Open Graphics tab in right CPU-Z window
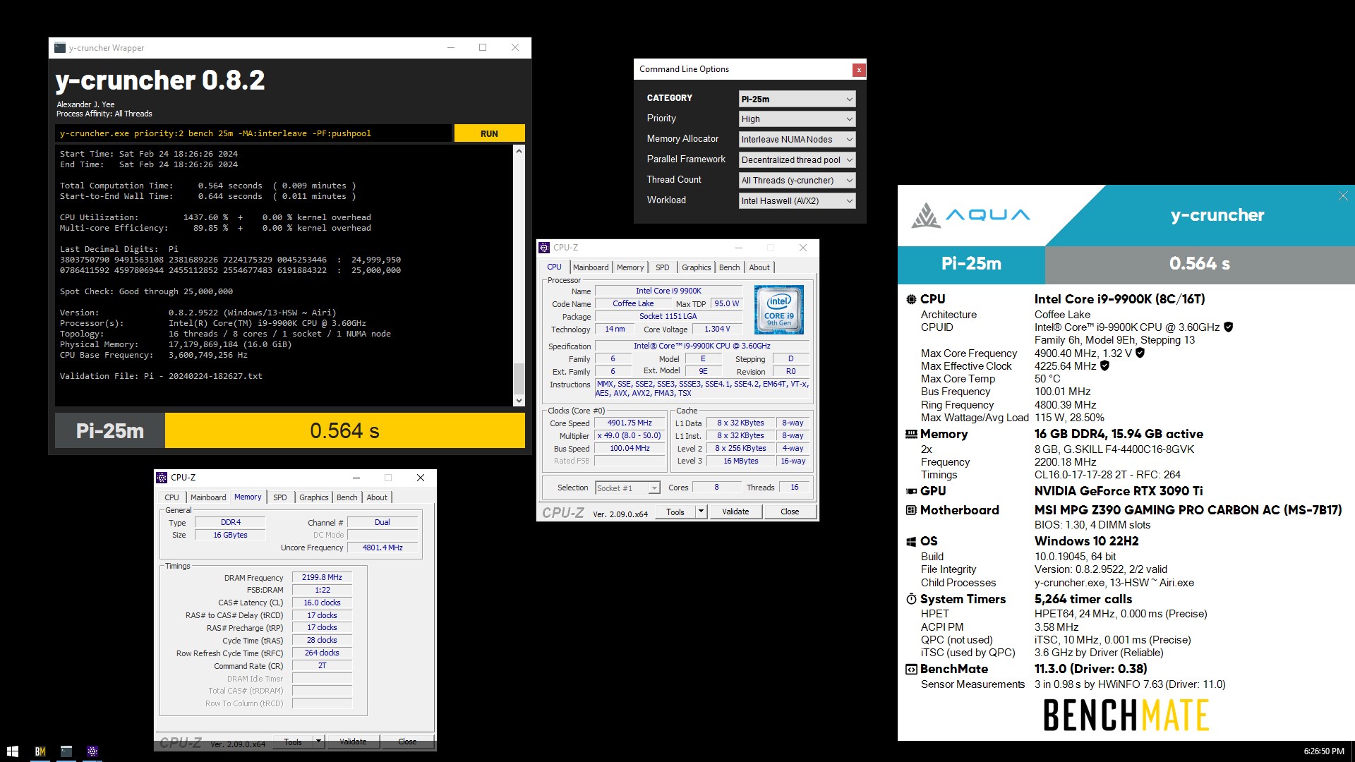This screenshot has height=762, width=1355. tap(696, 267)
